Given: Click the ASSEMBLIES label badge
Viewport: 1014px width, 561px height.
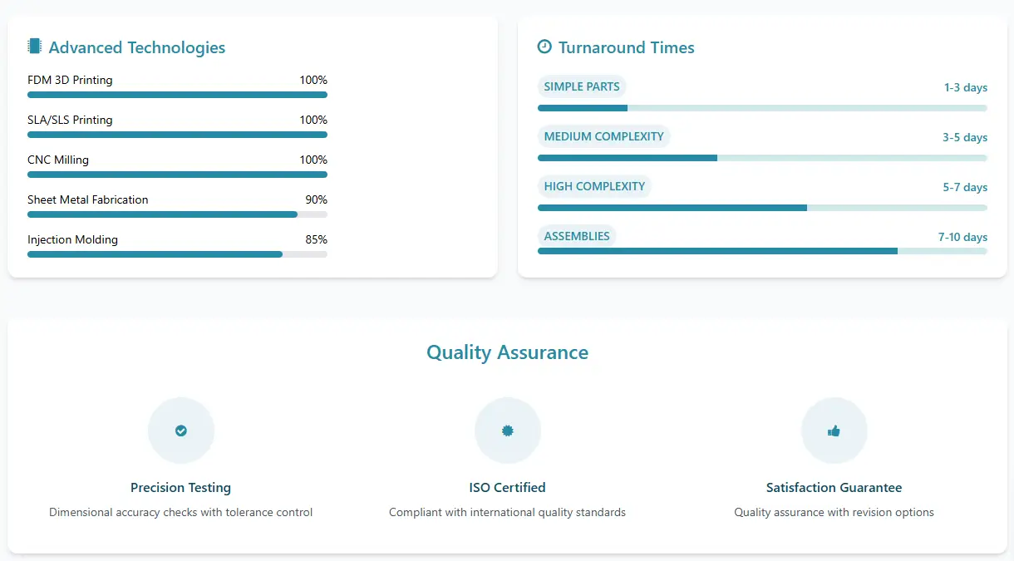Looking at the screenshot, I should coord(577,236).
